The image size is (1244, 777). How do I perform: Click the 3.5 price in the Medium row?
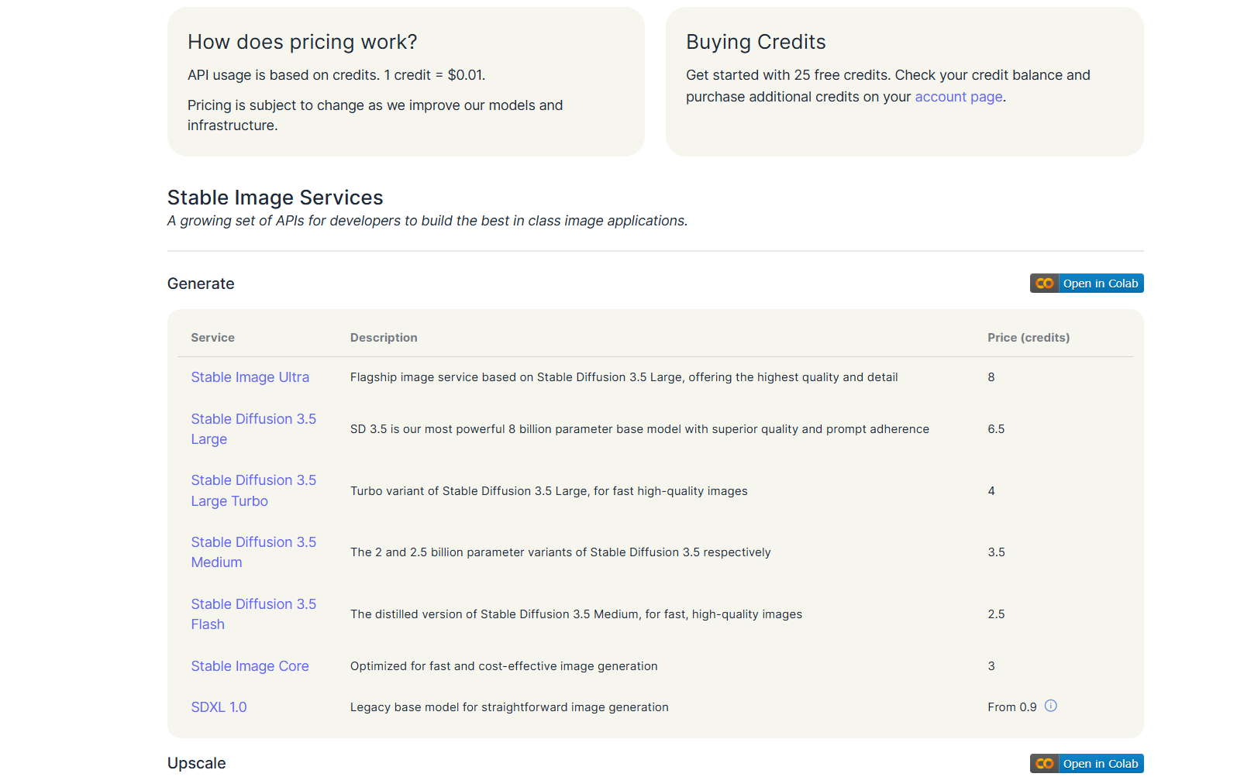pyautogui.click(x=996, y=552)
